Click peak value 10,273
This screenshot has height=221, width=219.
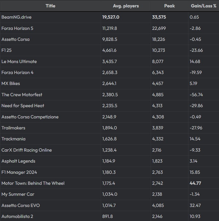(x=158, y=50)
